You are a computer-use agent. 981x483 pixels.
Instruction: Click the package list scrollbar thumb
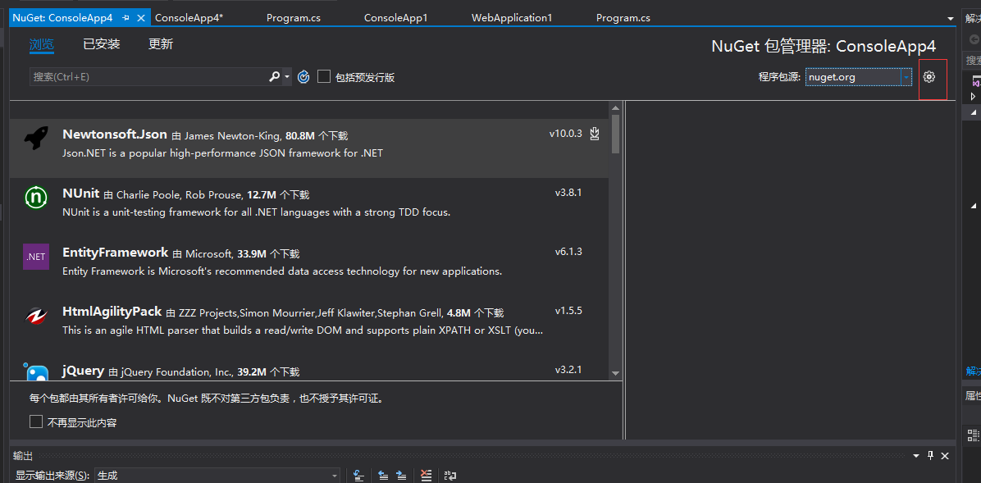click(x=616, y=134)
